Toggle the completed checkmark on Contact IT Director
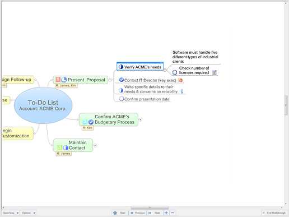Image resolution: width=289 pixels, height=217 pixels. [x=122, y=80]
